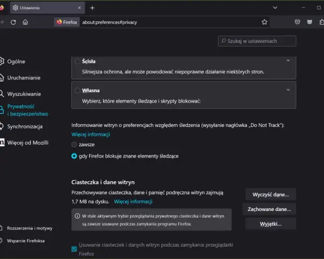Click the search magnifier icon in settings search

[224, 40]
